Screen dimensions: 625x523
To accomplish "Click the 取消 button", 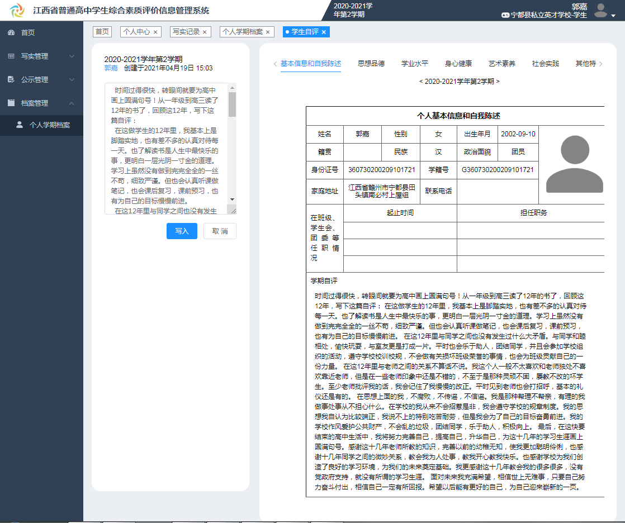I will (x=219, y=231).
